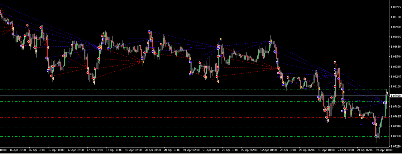Click the 1.08100 price axis label
The height and width of the screenshot is (154, 402).
(396, 86)
